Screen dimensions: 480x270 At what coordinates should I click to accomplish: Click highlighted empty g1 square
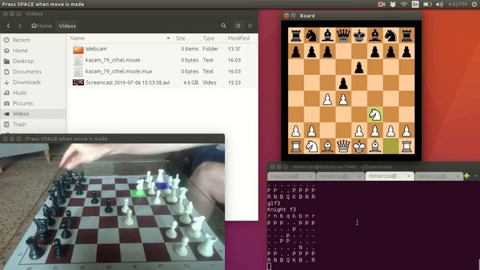(391, 146)
